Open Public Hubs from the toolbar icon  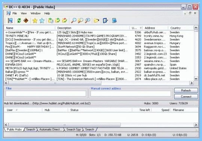click(x=10, y=21)
